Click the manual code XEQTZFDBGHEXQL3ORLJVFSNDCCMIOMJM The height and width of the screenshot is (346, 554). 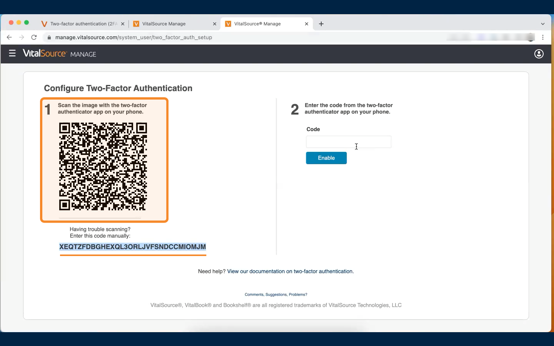[133, 247]
